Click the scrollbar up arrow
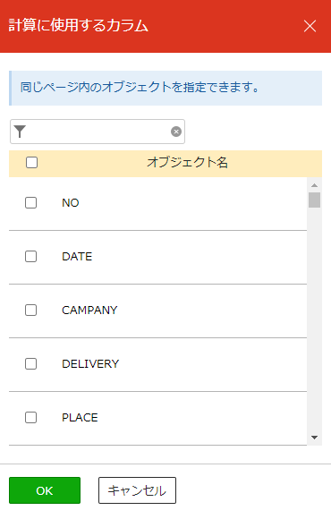Image resolution: width=331 pixels, height=519 pixels. coord(315,185)
